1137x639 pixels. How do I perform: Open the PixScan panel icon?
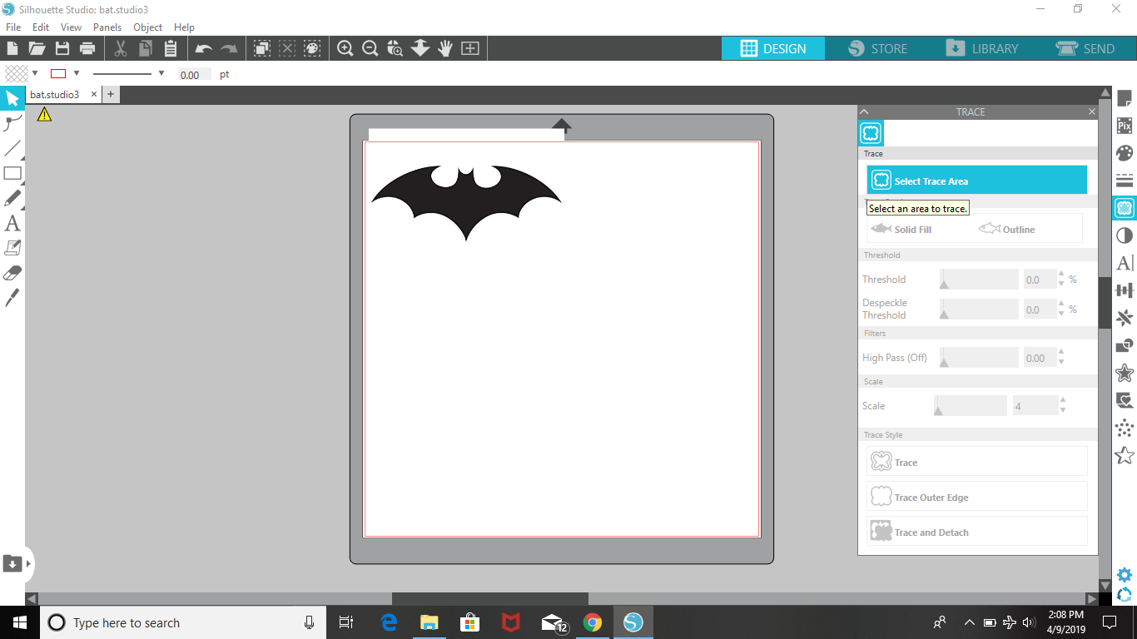click(x=1125, y=126)
